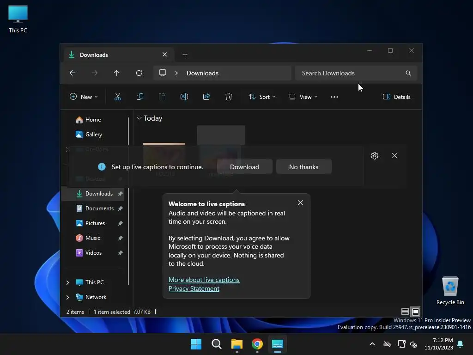Open notification bell in taskbar
The image size is (473, 355).
pyautogui.click(x=461, y=344)
